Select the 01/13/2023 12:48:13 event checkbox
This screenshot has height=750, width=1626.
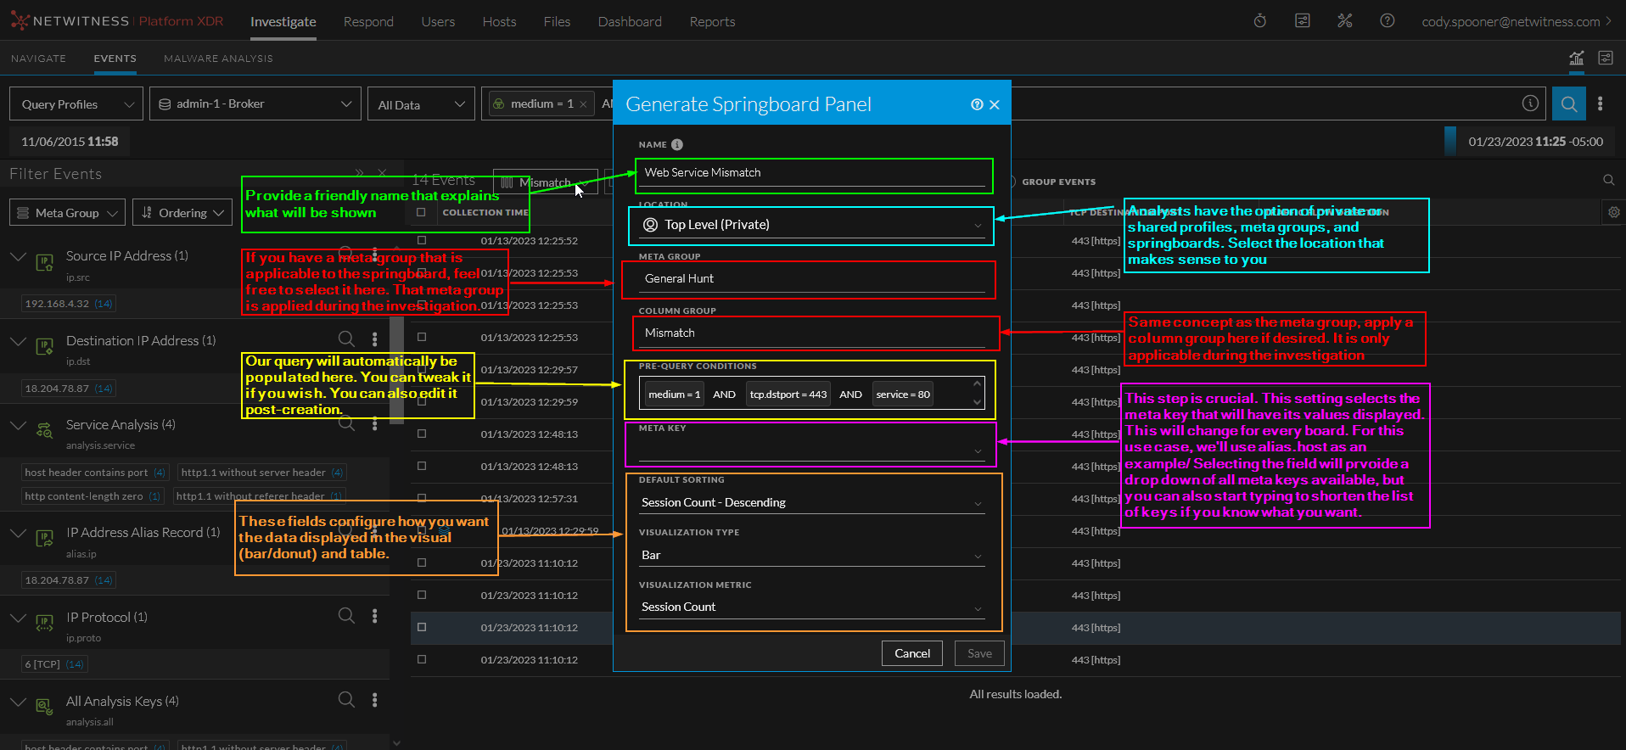click(x=422, y=434)
